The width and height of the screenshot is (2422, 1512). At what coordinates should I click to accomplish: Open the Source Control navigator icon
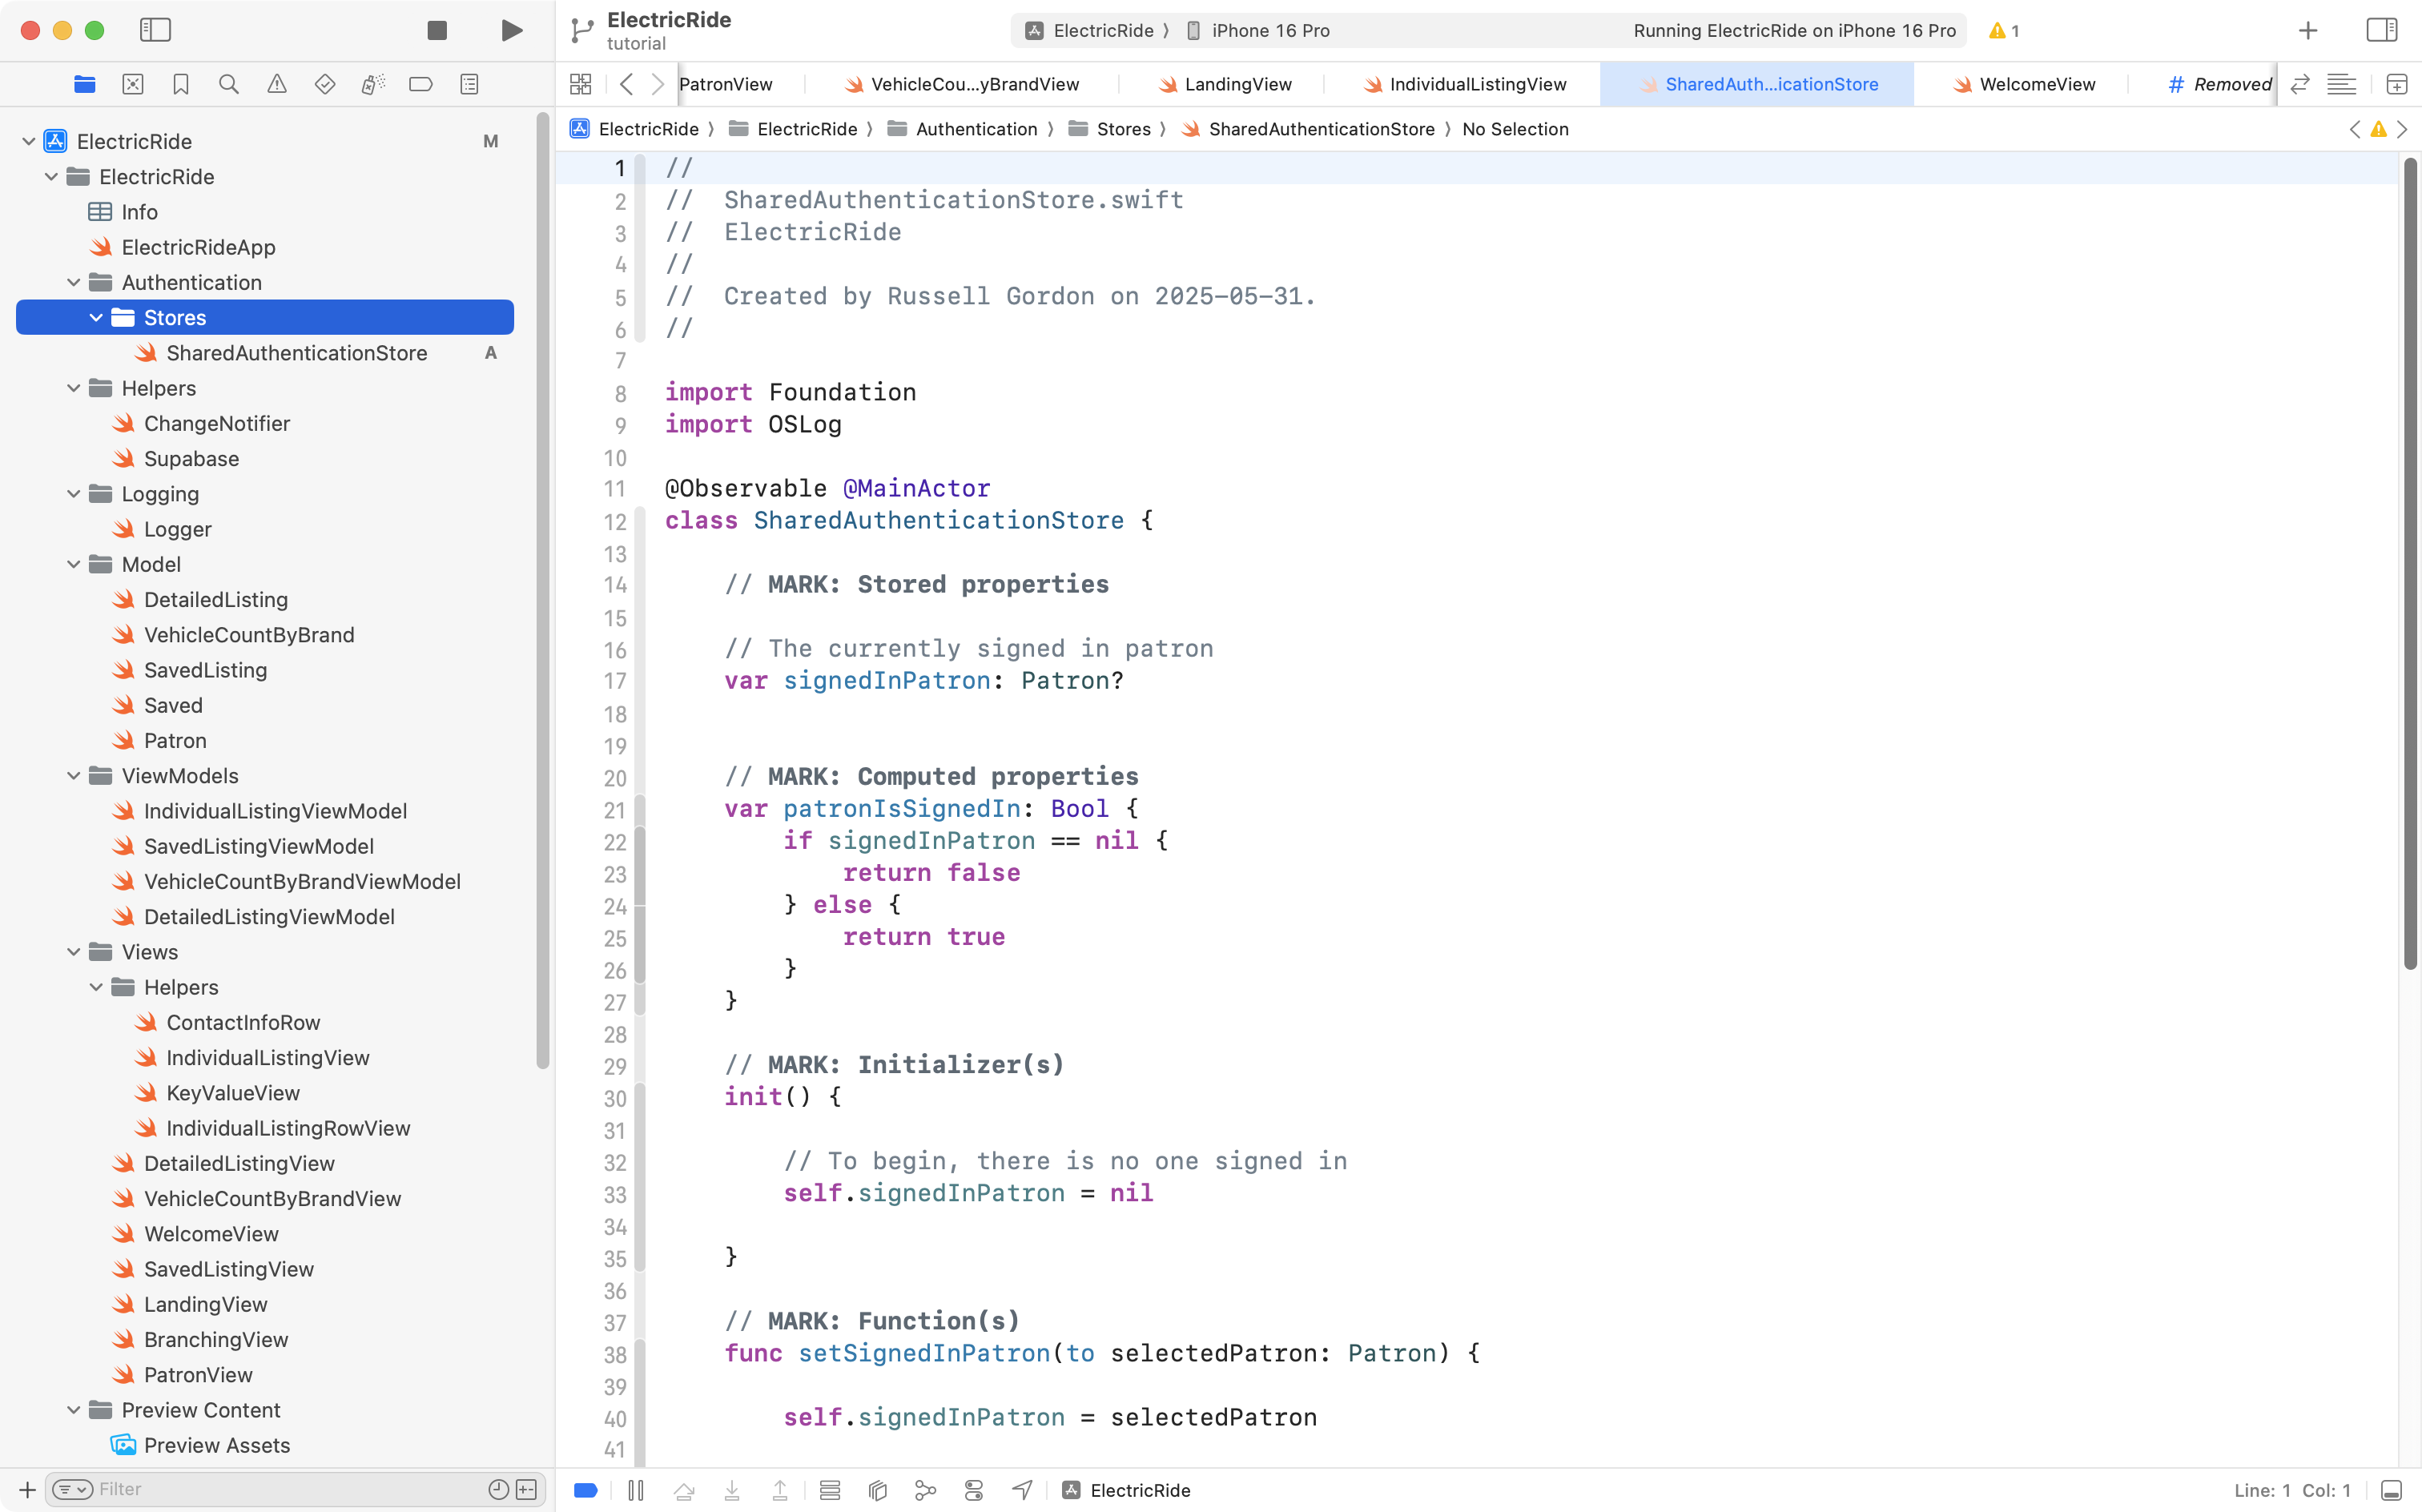(133, 84)
